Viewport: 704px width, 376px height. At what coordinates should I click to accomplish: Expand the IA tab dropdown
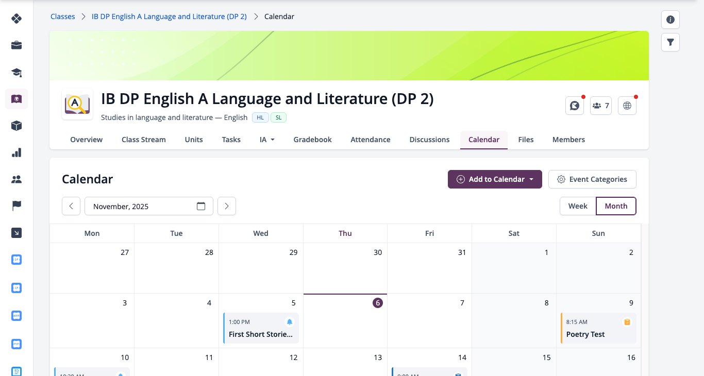click(267, 140)
